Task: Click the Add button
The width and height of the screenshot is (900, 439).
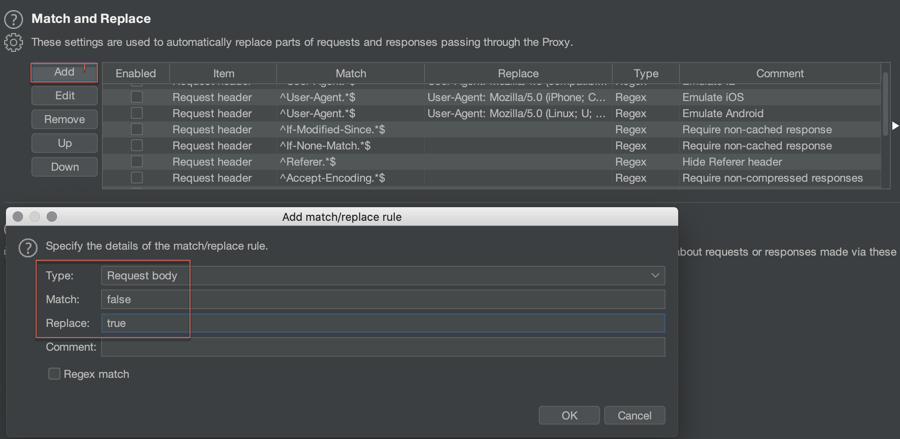Action: point(64,72)
